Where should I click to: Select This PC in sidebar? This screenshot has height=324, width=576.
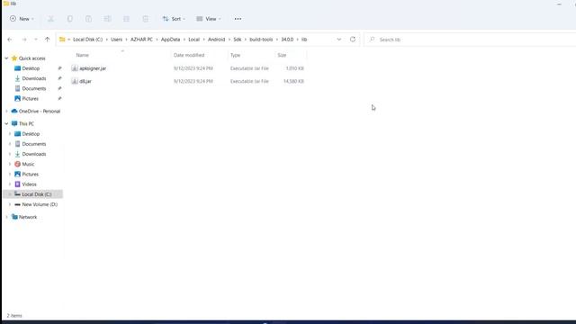coord(26,124)
